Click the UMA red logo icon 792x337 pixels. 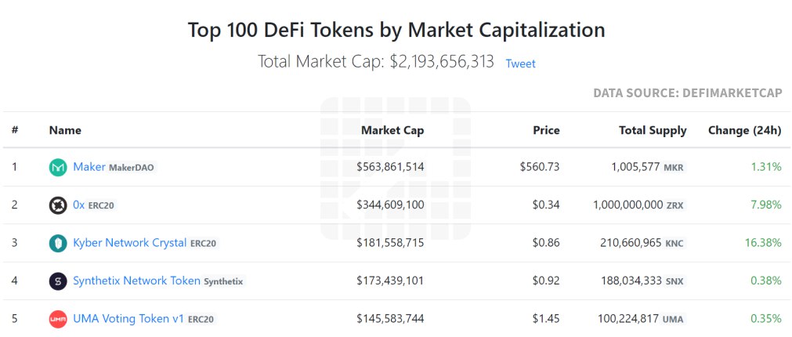pyautogui.click(x=58, y=319)
